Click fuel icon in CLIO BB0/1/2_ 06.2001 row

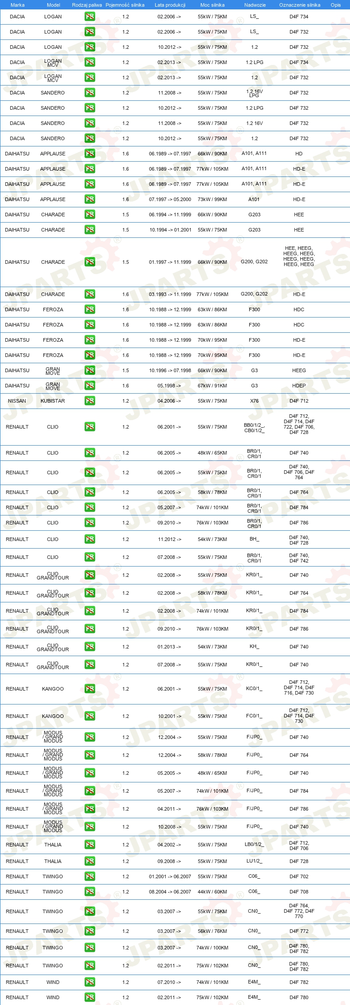[x=90, y=427]
